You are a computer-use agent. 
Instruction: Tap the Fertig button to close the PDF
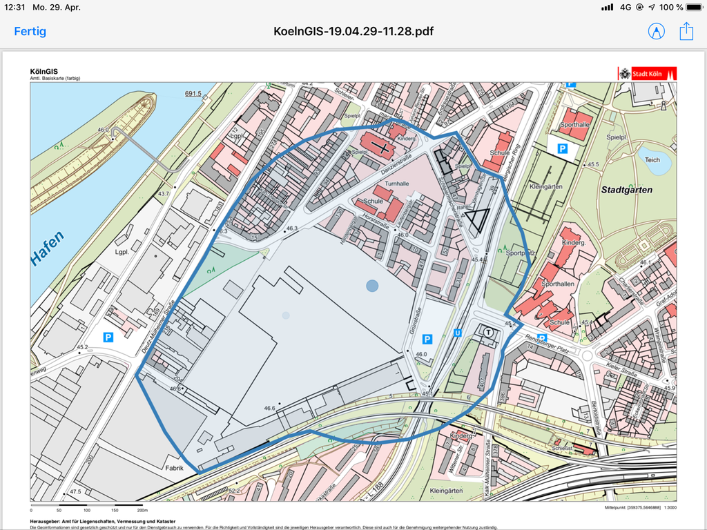point(30,31)
